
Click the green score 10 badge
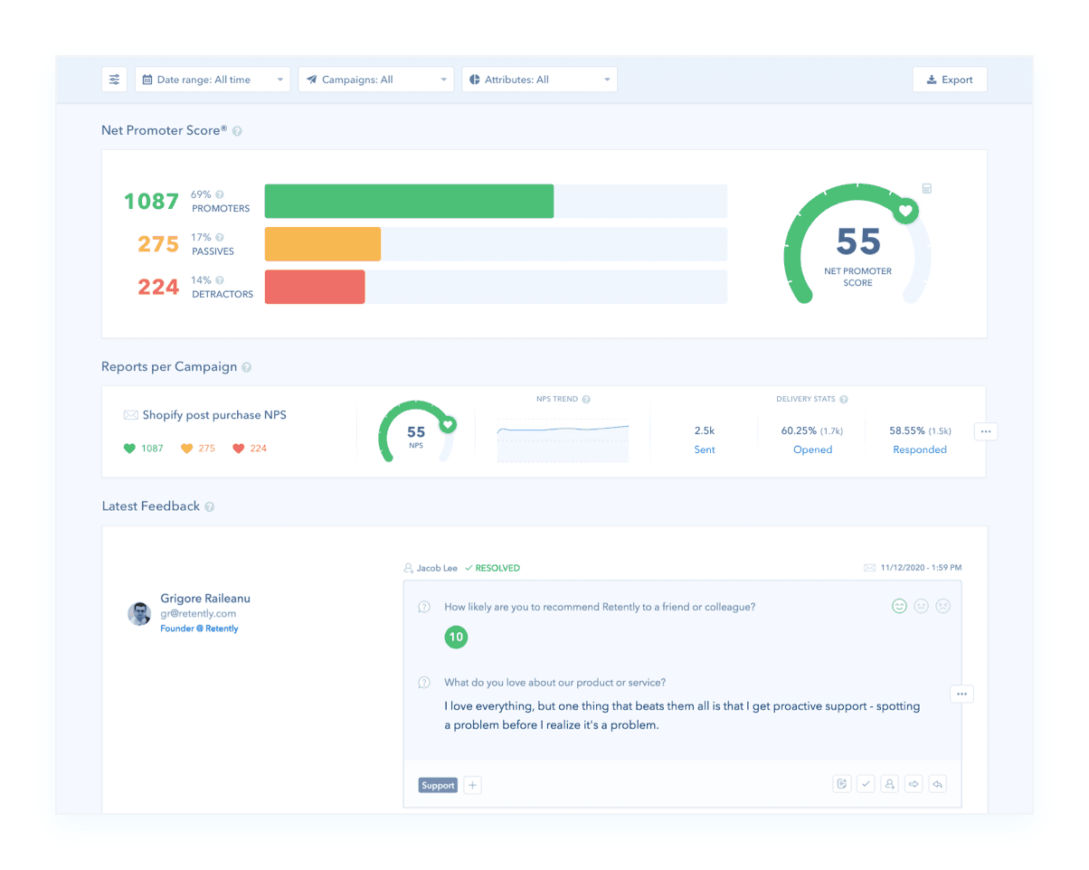[456, 637]
